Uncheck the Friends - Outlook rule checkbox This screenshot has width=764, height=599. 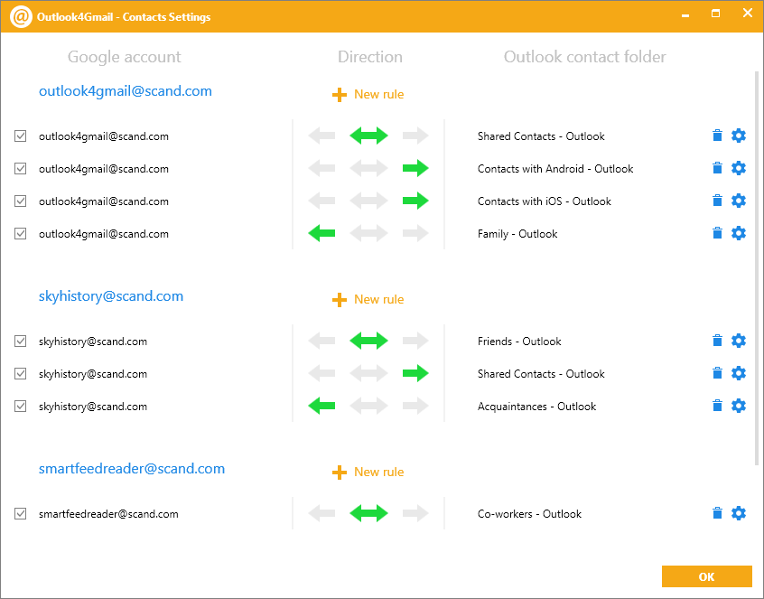pyautogui.click(x=20, y=341)
